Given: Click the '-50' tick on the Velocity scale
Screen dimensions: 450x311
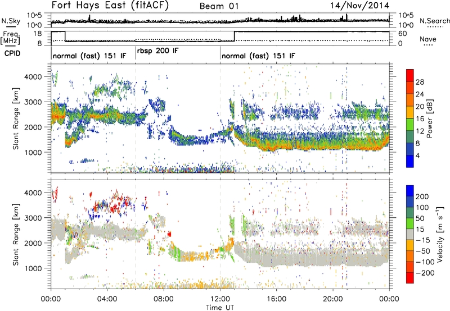Looking at the screenshot, I should [422, 251].
